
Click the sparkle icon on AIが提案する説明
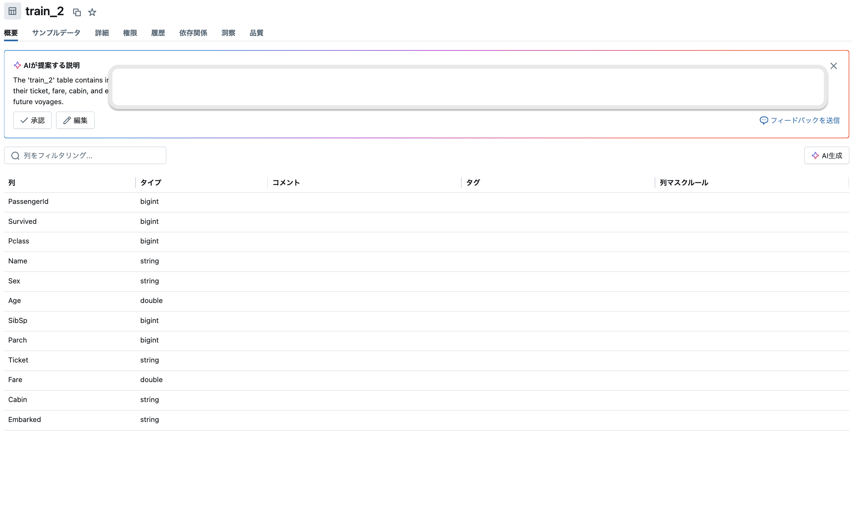17,65
